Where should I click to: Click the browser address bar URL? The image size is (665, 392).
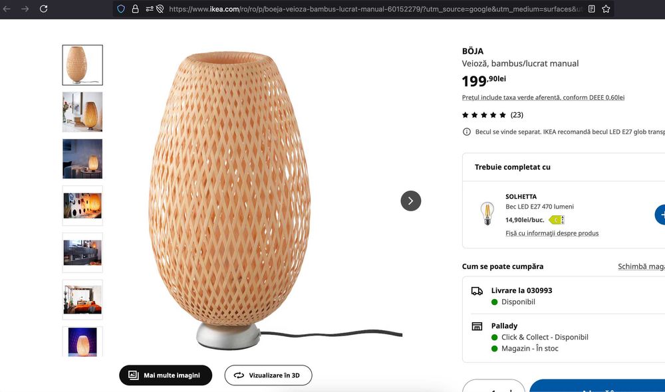pos(372,9)
